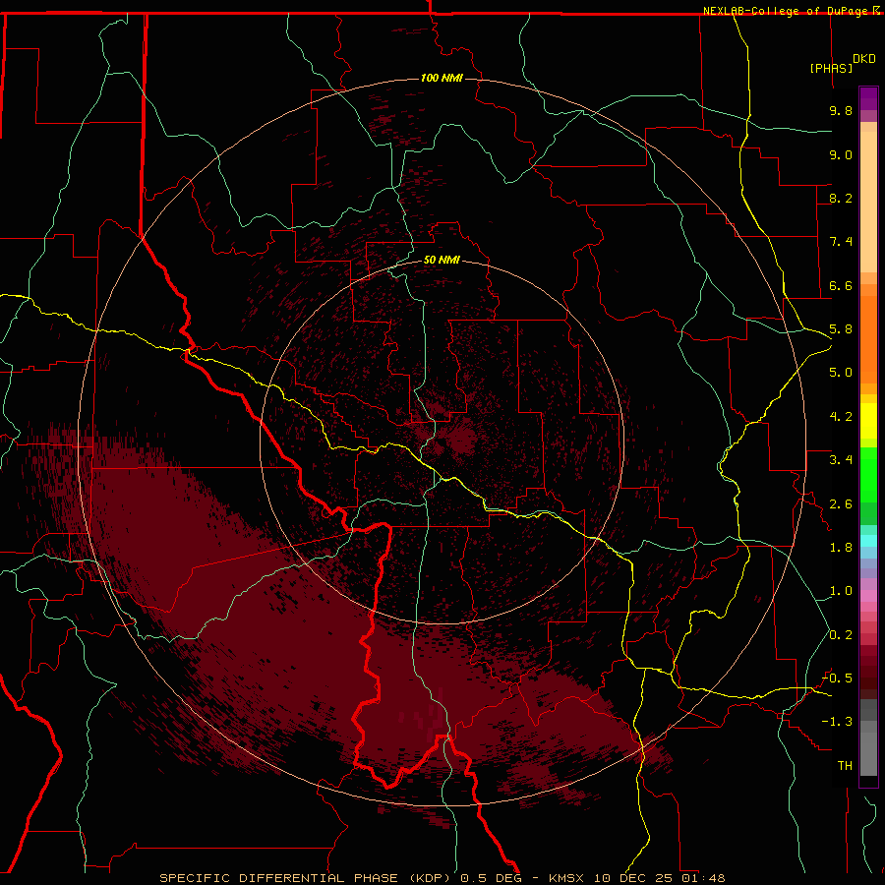885x885 pixels.
Task: Click the yellow segment of the color bar
Action: pyautogui.click(x=868, y=421)
